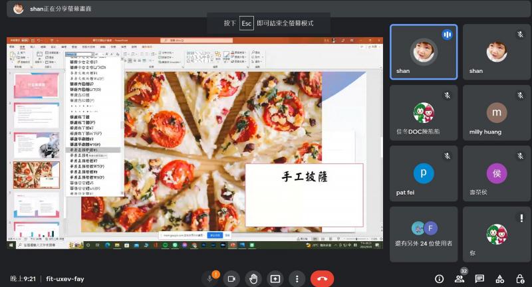The height and width of the screenshot is (287, 532).
Task: Open the third slide thumbnail with photo
Action: pos(37,145)
